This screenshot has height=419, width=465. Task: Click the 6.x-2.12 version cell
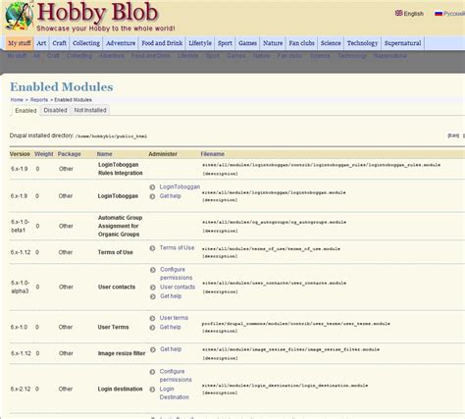click(21, 389)
